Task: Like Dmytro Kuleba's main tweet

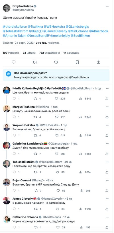Action: click(56, 62)
